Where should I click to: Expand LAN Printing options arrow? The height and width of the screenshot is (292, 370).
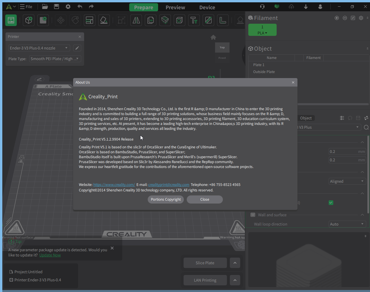click(235, 280)
